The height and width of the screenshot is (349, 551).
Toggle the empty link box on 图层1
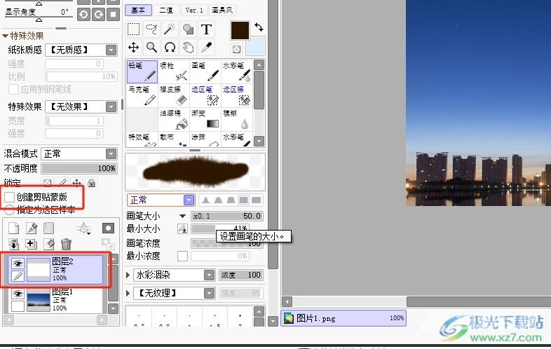[18, 306]
